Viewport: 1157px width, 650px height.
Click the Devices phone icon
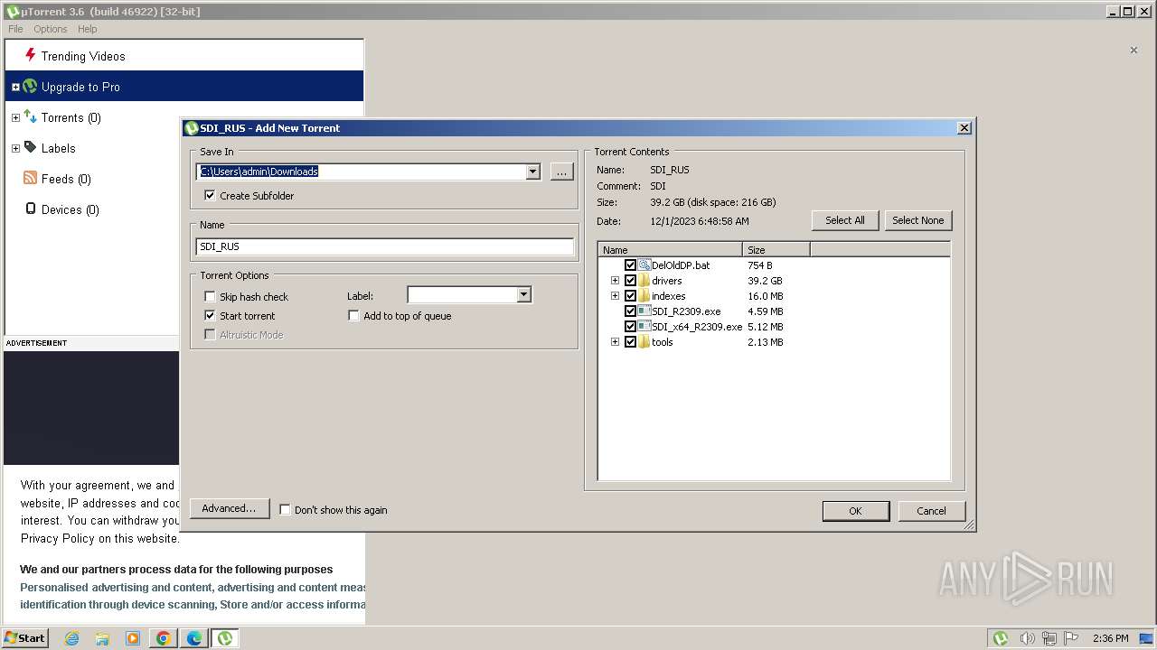point(31,209)
